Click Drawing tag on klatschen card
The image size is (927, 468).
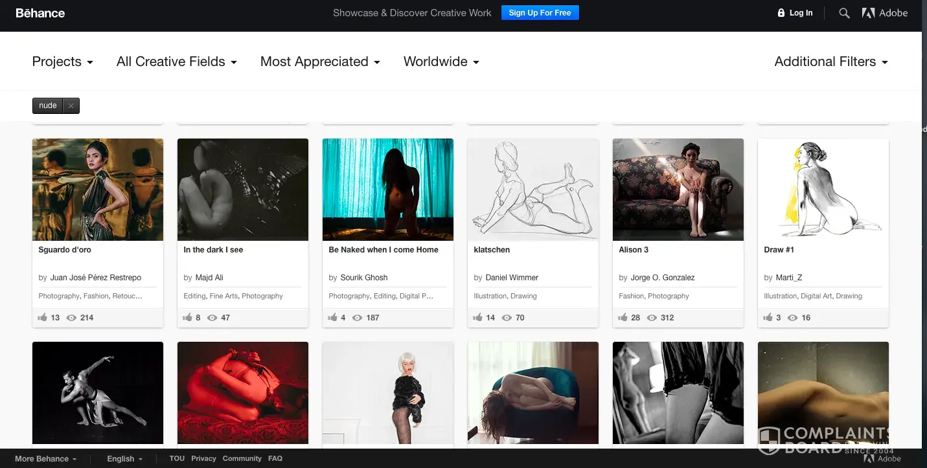click(x=523, y=296)
